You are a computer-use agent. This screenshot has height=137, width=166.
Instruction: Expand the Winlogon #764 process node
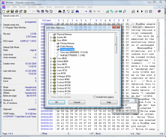pos(51,76)
